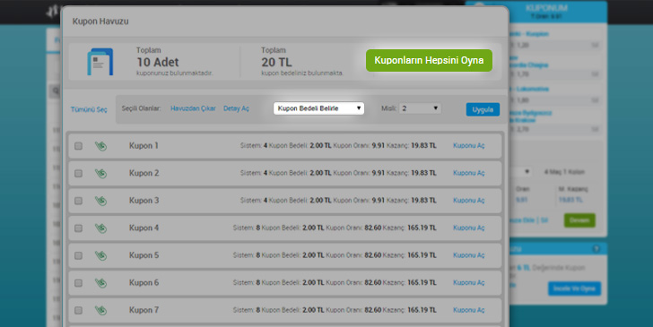Click the blue Uygula button
The height and width of the screenshot is (327, 653).
[x=483, y=109]
